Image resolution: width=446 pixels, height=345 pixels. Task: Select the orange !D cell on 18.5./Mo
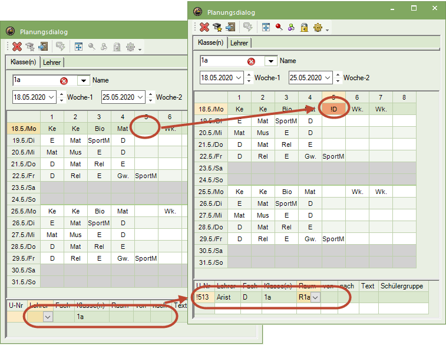[x=333, y=109]
